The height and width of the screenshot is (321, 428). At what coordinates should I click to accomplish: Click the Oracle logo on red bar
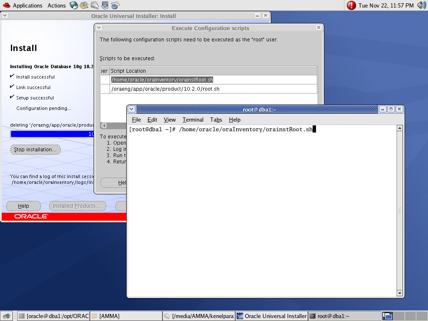tap(31, 217)
